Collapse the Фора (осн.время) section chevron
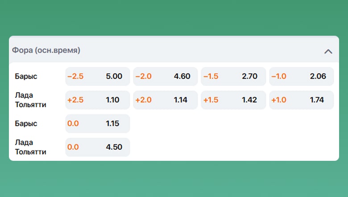 (x=328, y=51)
